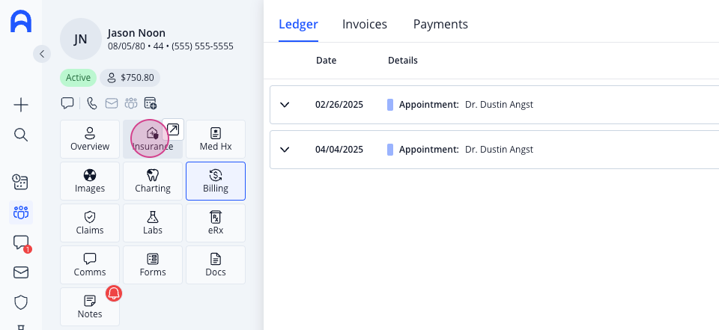Click the app logo at top left
719x330 pixels.
pos(21,22)
